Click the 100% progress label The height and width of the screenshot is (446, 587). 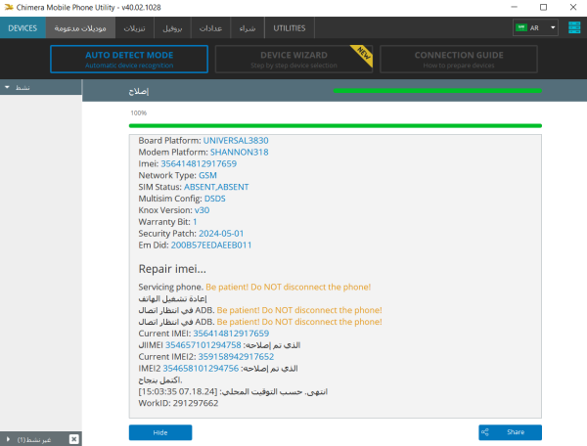(139, 113)
